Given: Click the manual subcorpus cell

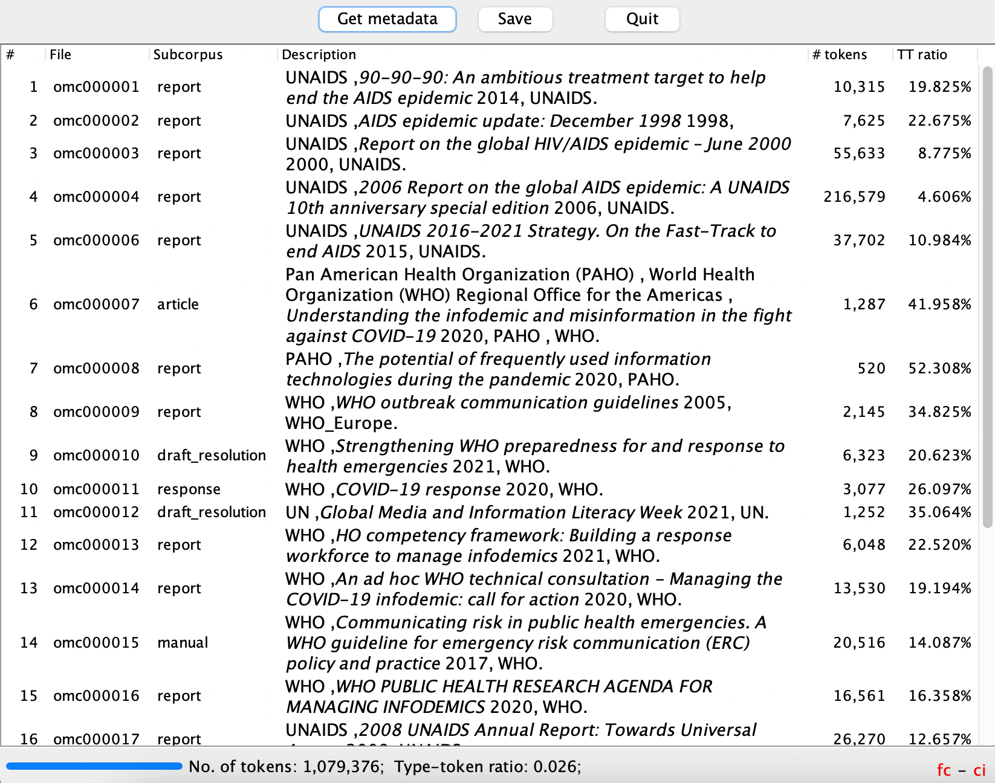Looking at the screenshot, I should pyautogui.click(x=183, y=643).
